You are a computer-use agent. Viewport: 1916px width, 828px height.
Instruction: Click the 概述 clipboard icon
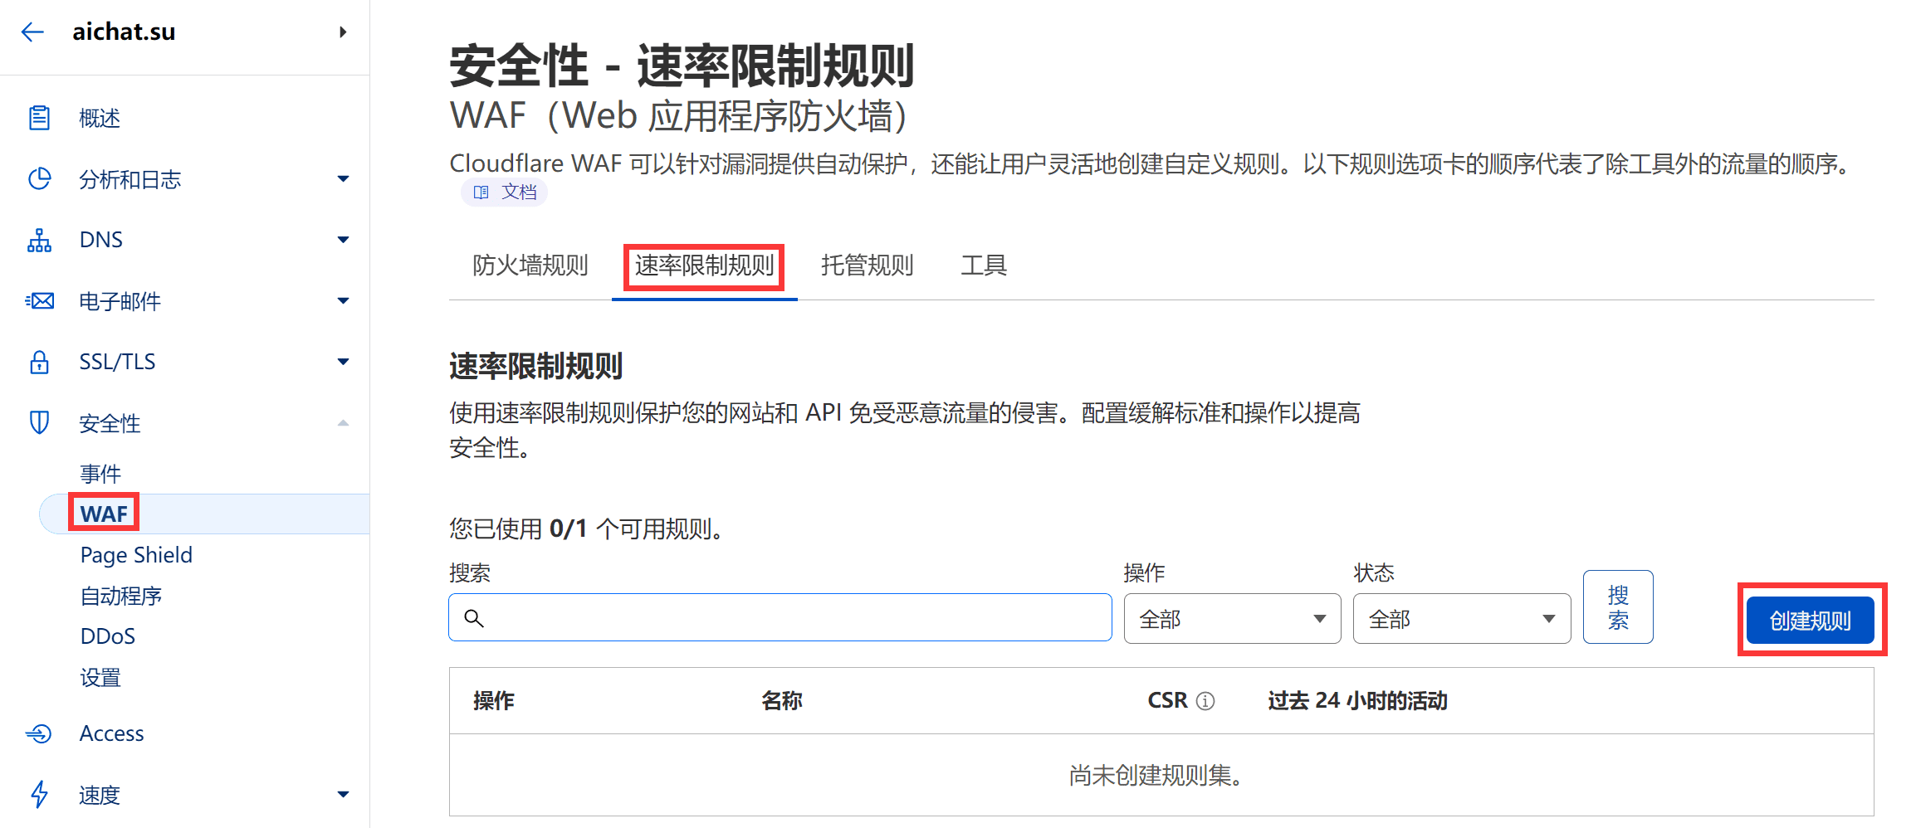pos(39,118)
